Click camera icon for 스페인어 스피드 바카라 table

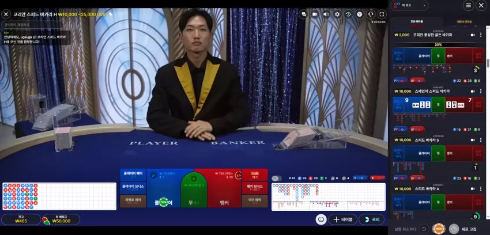473,91
